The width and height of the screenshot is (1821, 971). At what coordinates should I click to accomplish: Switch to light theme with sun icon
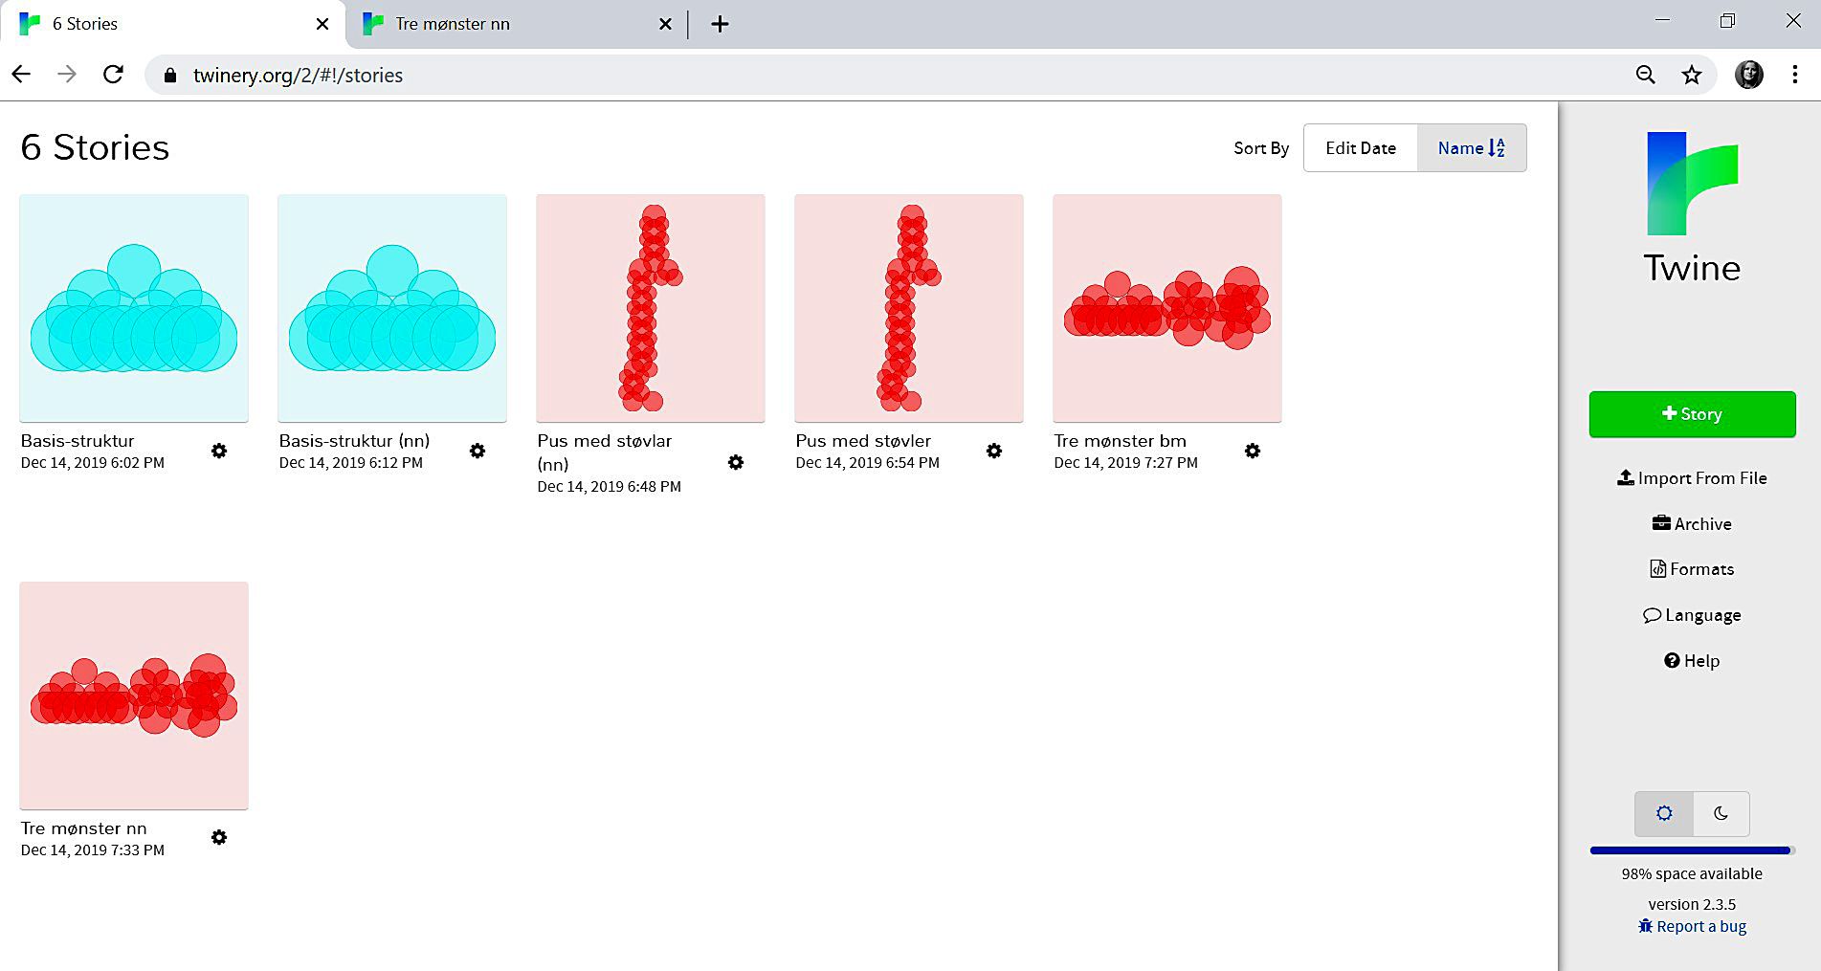pyautogui.click(x=1663, y=813)
